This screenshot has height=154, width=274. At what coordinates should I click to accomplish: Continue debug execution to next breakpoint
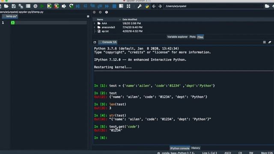point(107,6)
